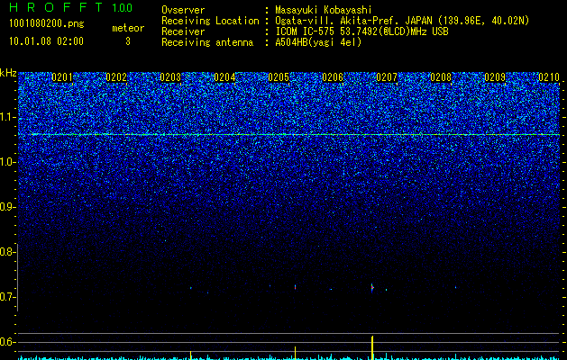The height and width of the screenshot is (360, 567).
Task: Click the Receiving Location label
Action: [x=210, y=21]
